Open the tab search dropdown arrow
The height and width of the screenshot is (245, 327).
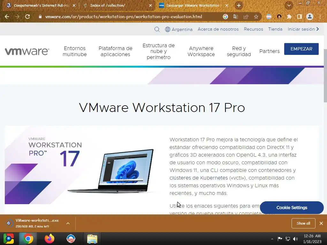click(289, 5)
